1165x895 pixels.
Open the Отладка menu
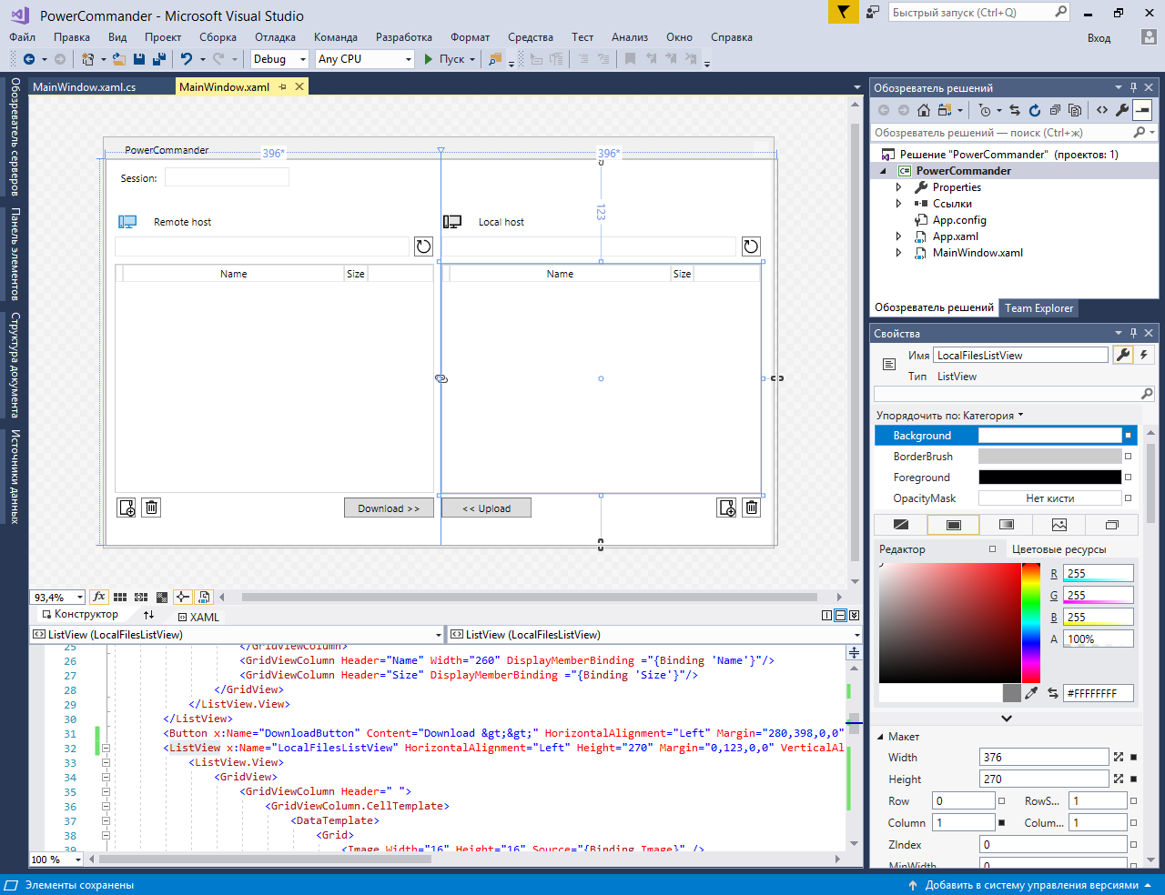[x=275, y=37]
